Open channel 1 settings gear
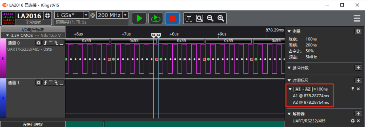This screenshot has height=127, width=365. [x=39, y=82]
